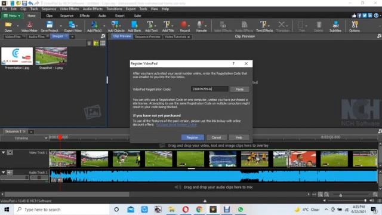The height and width of the screenshot is (215, 382).
Task: Collapse Audio Track 1 triangle
Action: (4, 173)
